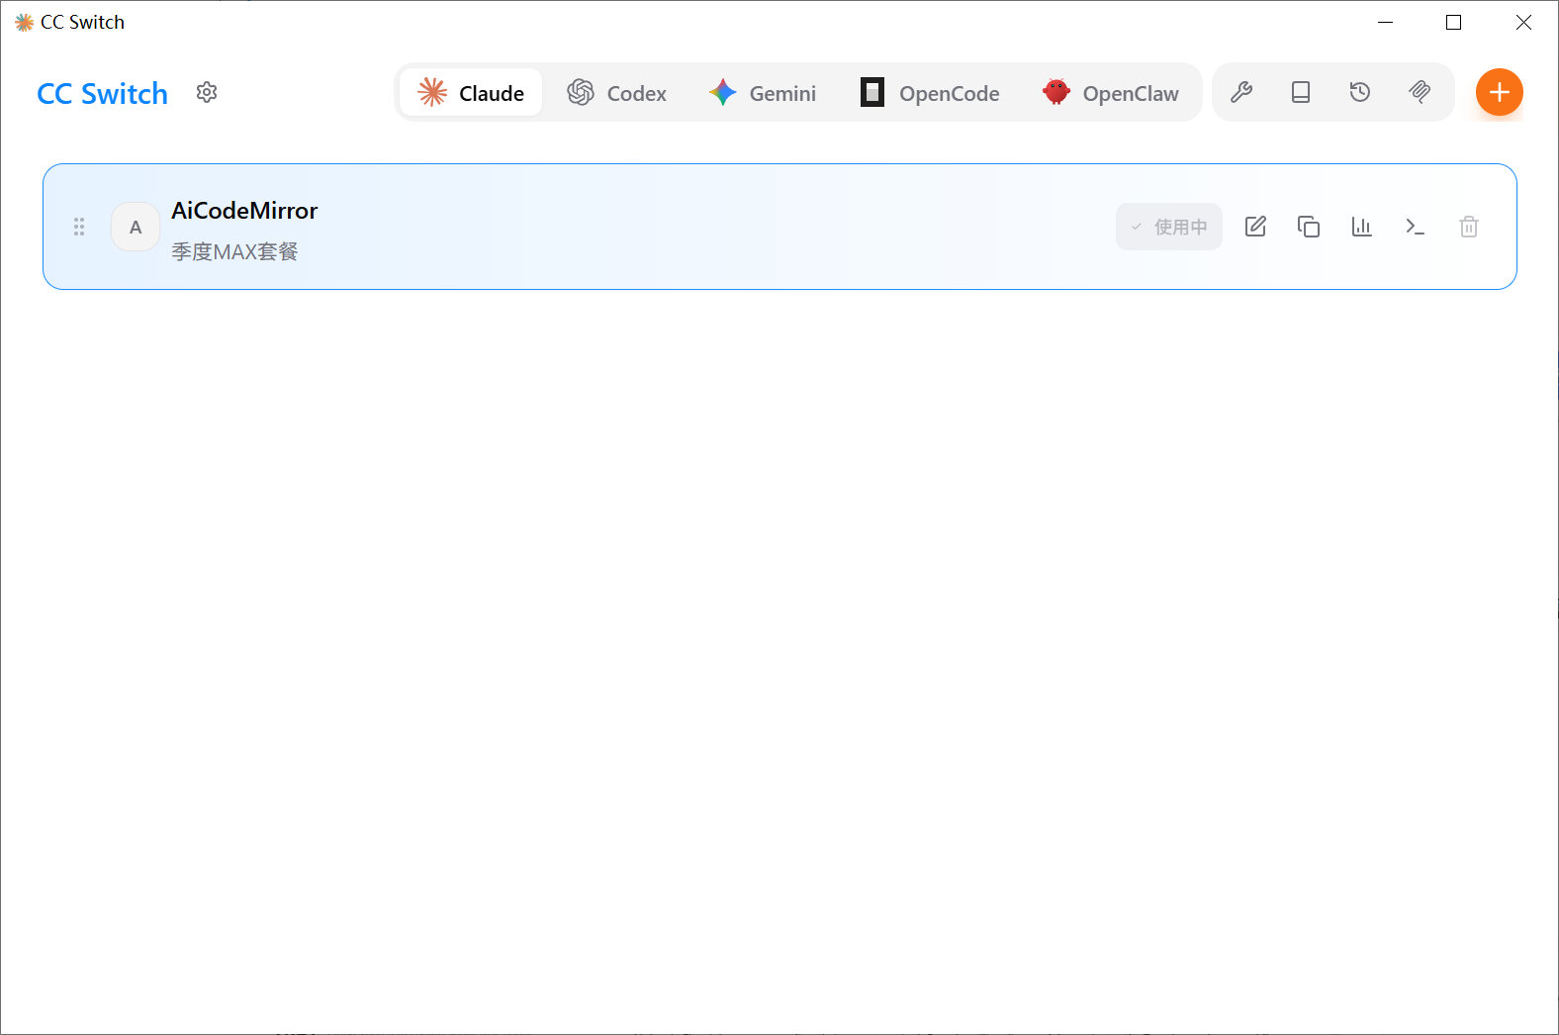This screenshot has height=1035, width=1559.
Task: Open settings gear next to CC Switch
Action: 207,92
